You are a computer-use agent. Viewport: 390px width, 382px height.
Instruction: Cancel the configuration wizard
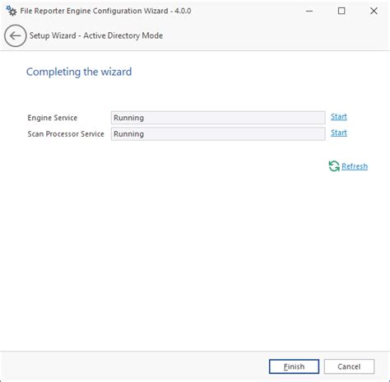(349, 366)
